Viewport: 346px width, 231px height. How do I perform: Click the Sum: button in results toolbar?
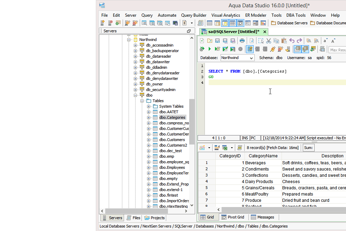coord(308,148)
